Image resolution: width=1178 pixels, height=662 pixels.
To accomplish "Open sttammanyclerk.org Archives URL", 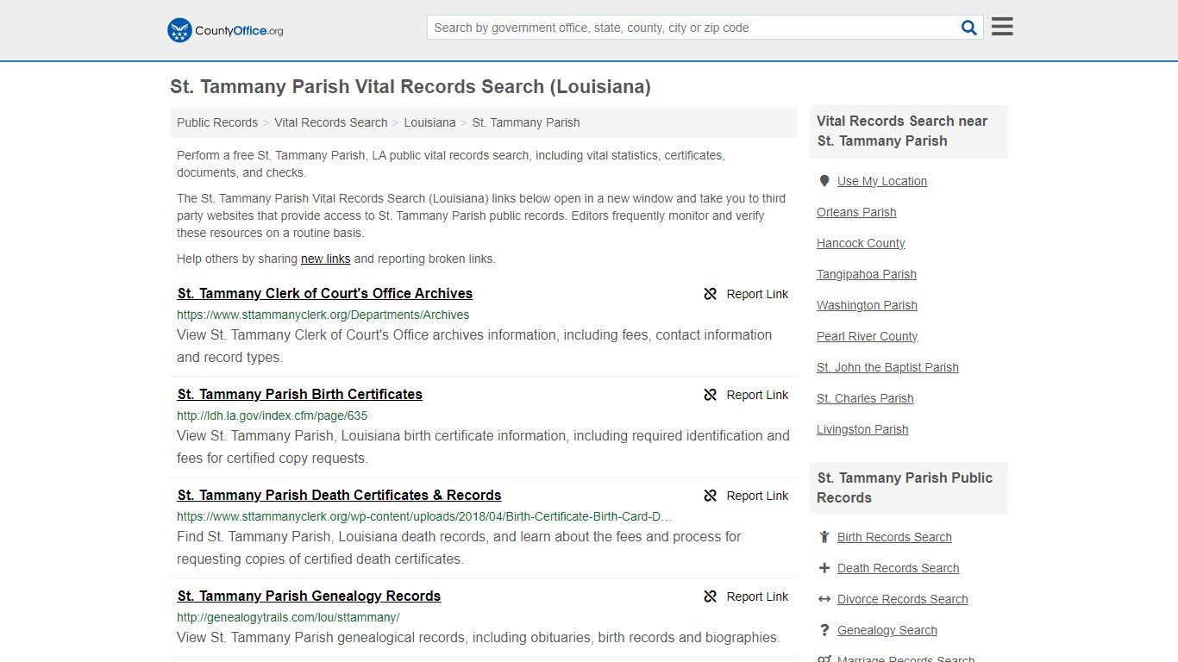I will 323,315.
